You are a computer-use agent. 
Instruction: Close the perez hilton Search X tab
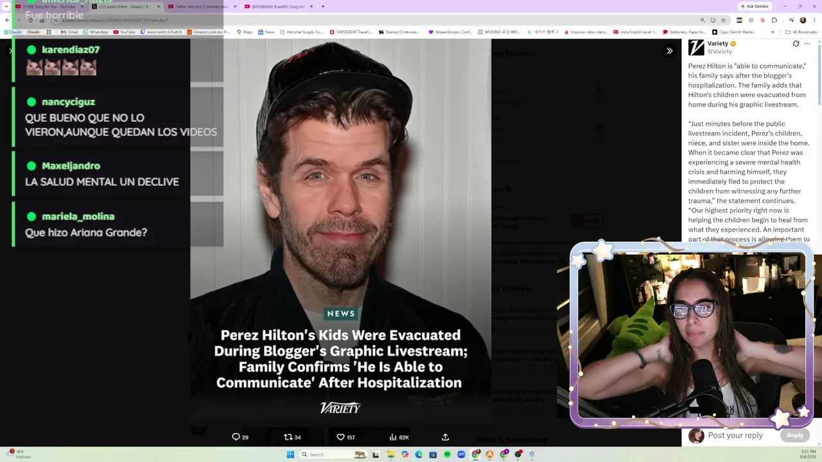point(159,6)
